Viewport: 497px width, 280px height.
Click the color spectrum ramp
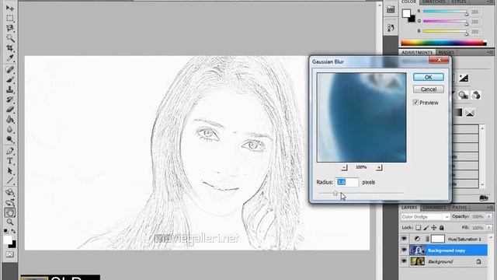point(443,43)
